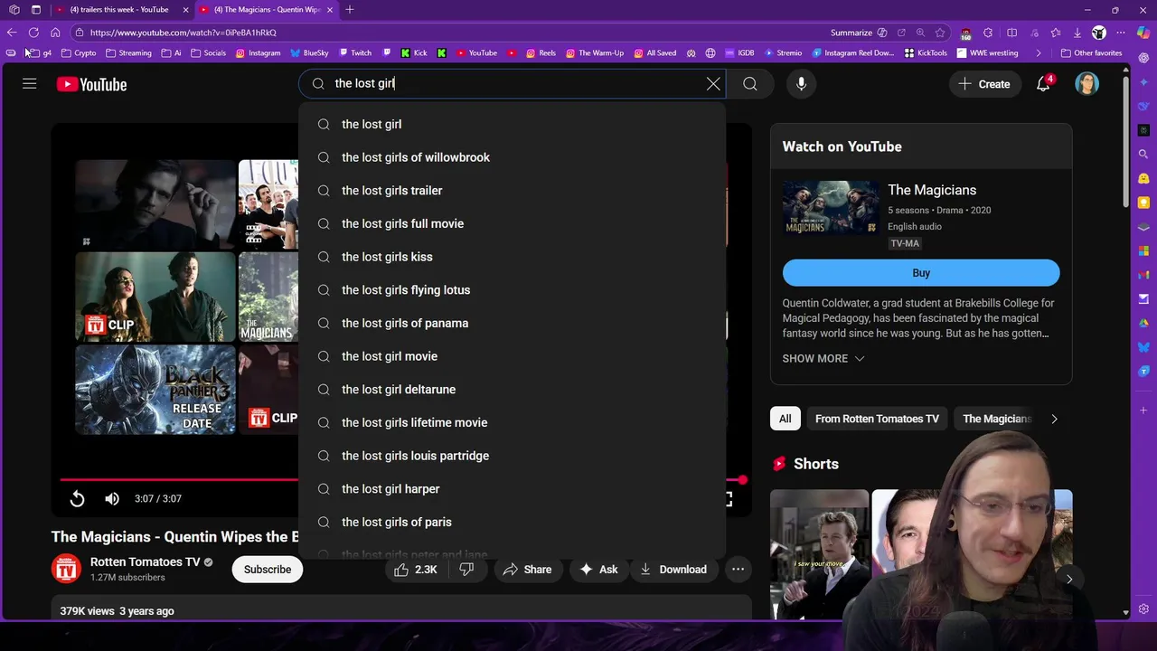Open the BlueSky bookmark
This screenshot has height=651, width=1157.
click(x=310, y=52)
